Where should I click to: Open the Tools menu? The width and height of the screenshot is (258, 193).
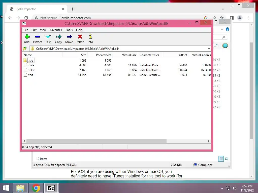click(x=69, y=30)
